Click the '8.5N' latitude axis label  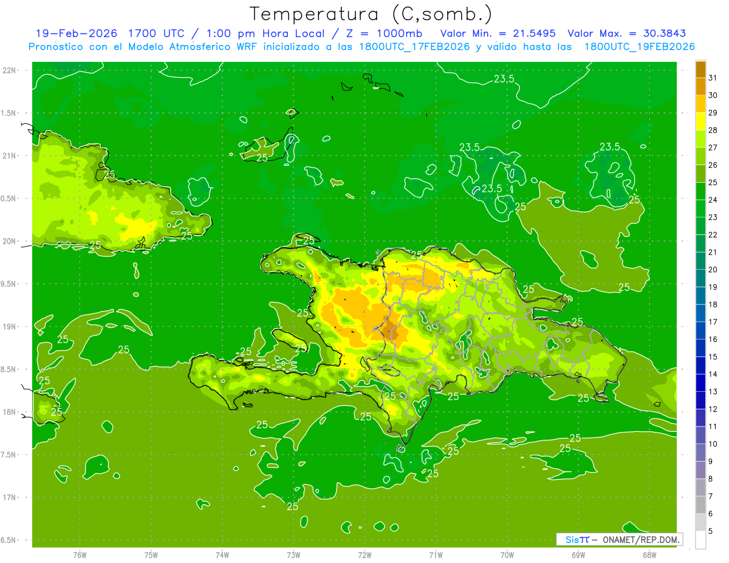tap(9, 369)
